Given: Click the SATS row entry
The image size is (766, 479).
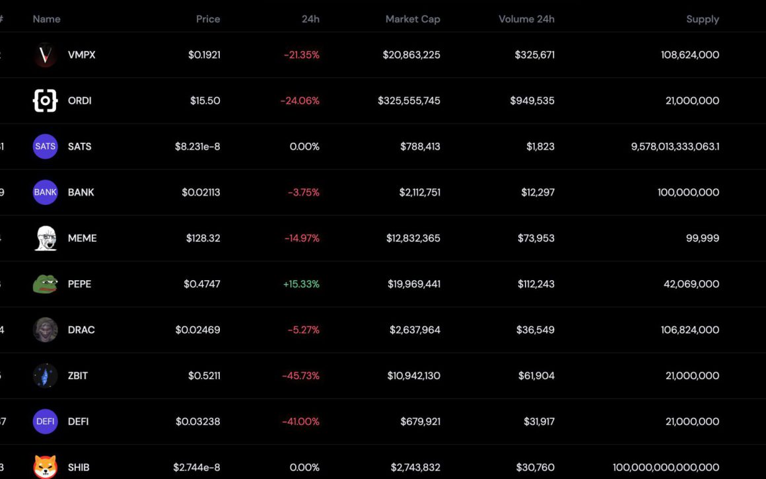Looking at the screenshot, I should (x=79, y=146).
